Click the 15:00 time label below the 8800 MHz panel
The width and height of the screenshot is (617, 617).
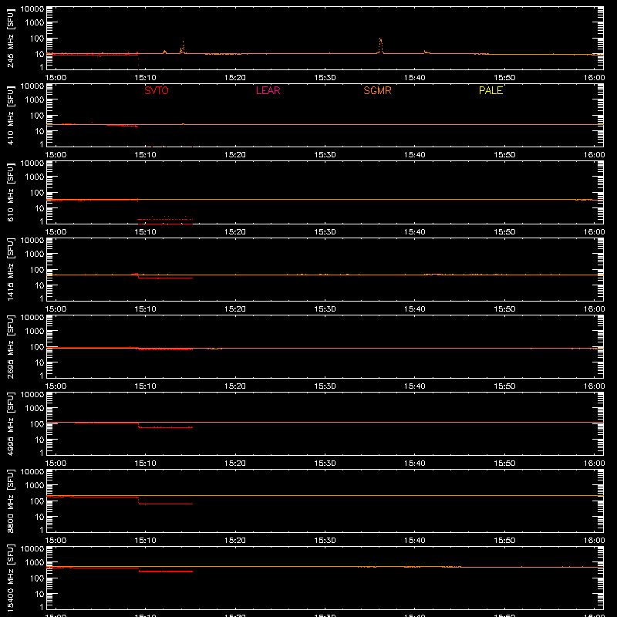[56, 541]
